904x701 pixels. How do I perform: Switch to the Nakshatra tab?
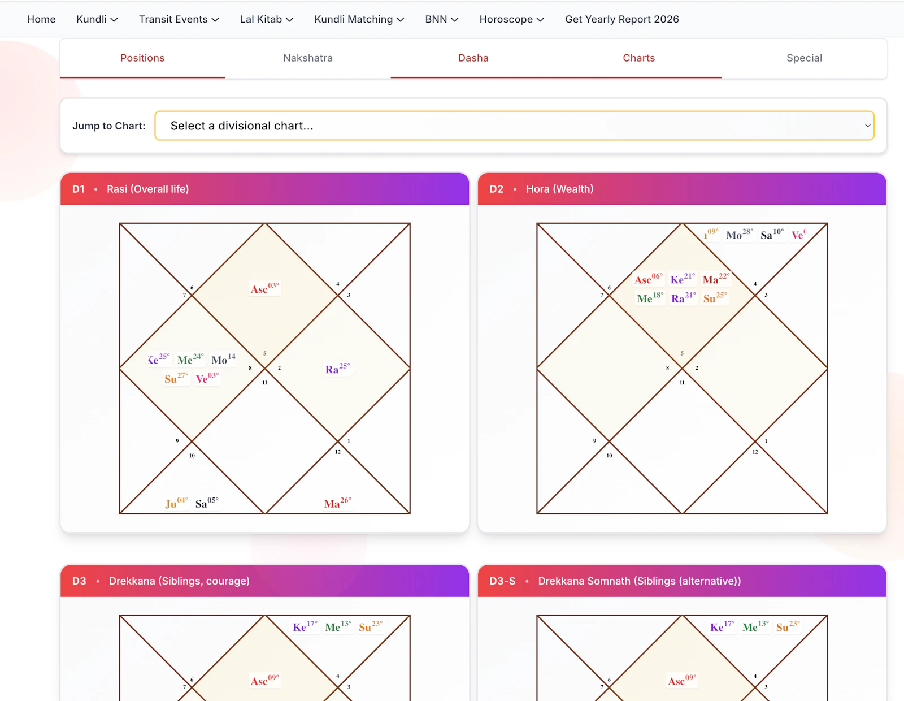(307, 58)
